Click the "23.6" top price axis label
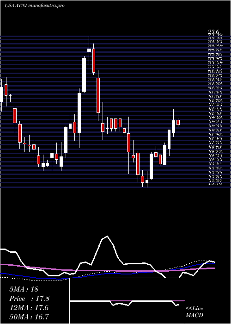Screen dimensions: 231x324 (x=213, y=31)
